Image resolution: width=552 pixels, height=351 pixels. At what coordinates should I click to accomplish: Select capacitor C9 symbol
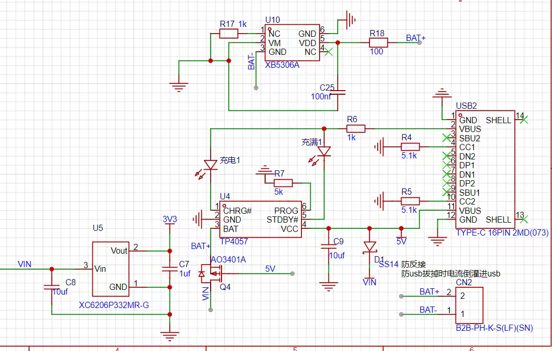(x=328, y=246)
